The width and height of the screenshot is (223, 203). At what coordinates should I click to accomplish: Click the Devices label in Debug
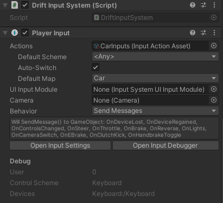click(x=22, y=194)
